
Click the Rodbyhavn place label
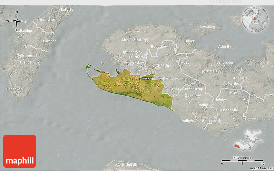click(190, 121)
